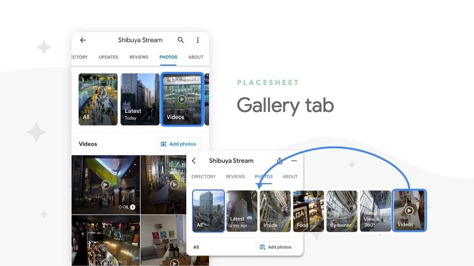Select the All category thumbnail on Android screen
This screenshot has height=266, width=474.
click(98, 99)
